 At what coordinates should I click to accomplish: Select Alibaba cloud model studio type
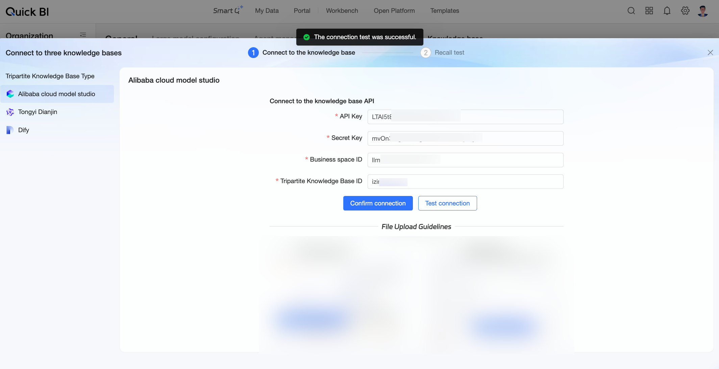(x=57, y=94)
